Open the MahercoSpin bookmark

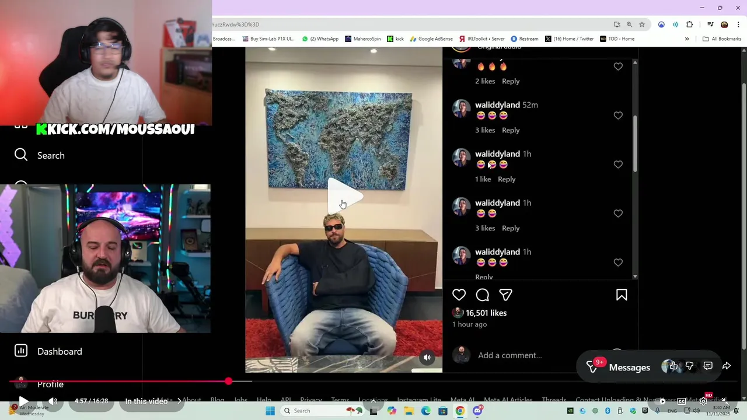click(363, 39)
